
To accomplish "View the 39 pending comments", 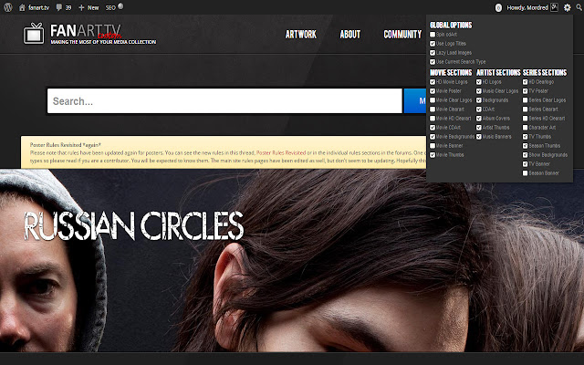I will [x=64, y=7].
